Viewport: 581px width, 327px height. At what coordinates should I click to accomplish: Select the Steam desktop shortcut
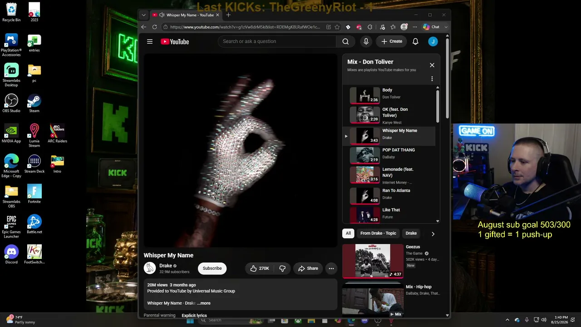[34, 103]
